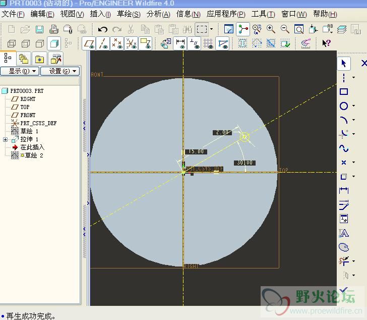Open the 工具(T) menu
367x320 pixels.
[x=263, y=14]
